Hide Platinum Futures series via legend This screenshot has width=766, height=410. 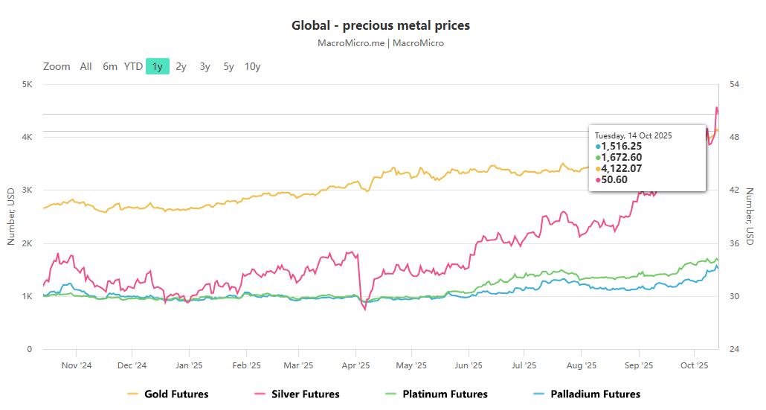(x=445, y=394)
